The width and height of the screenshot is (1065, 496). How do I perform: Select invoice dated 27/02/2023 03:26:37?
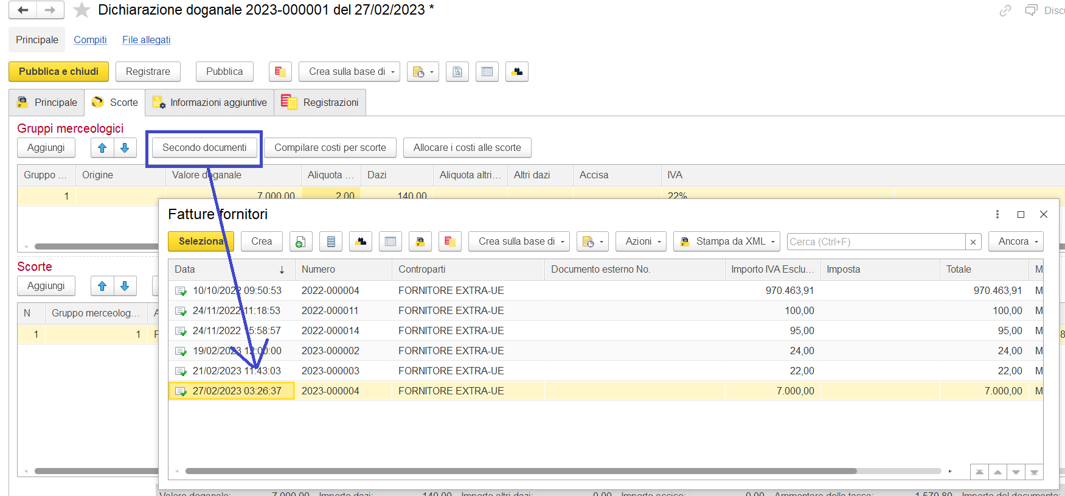coord(605,391)
